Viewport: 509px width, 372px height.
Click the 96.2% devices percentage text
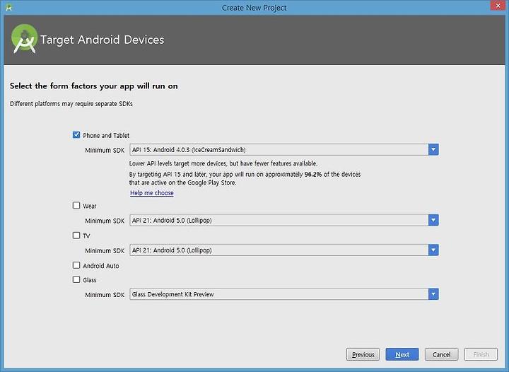point(313,174)
